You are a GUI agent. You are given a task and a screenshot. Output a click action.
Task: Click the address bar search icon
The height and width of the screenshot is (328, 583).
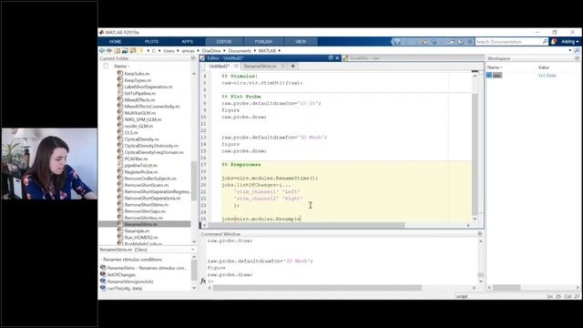point(577,51)
